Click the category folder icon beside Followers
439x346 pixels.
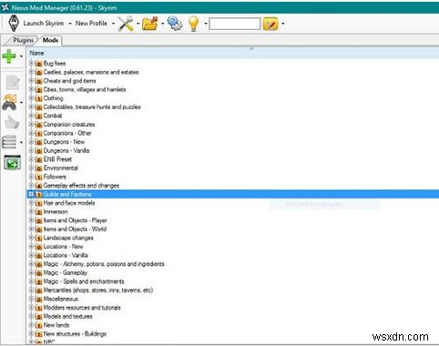(x=38, y=177)
